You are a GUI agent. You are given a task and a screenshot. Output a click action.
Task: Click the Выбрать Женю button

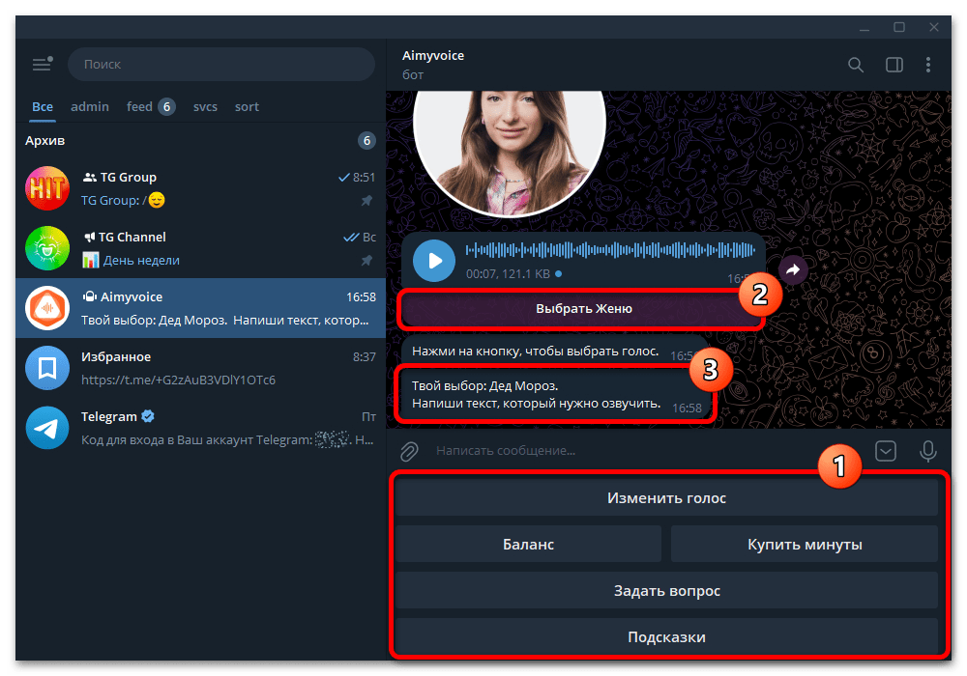pyautogui.click(x=583, y=308)
